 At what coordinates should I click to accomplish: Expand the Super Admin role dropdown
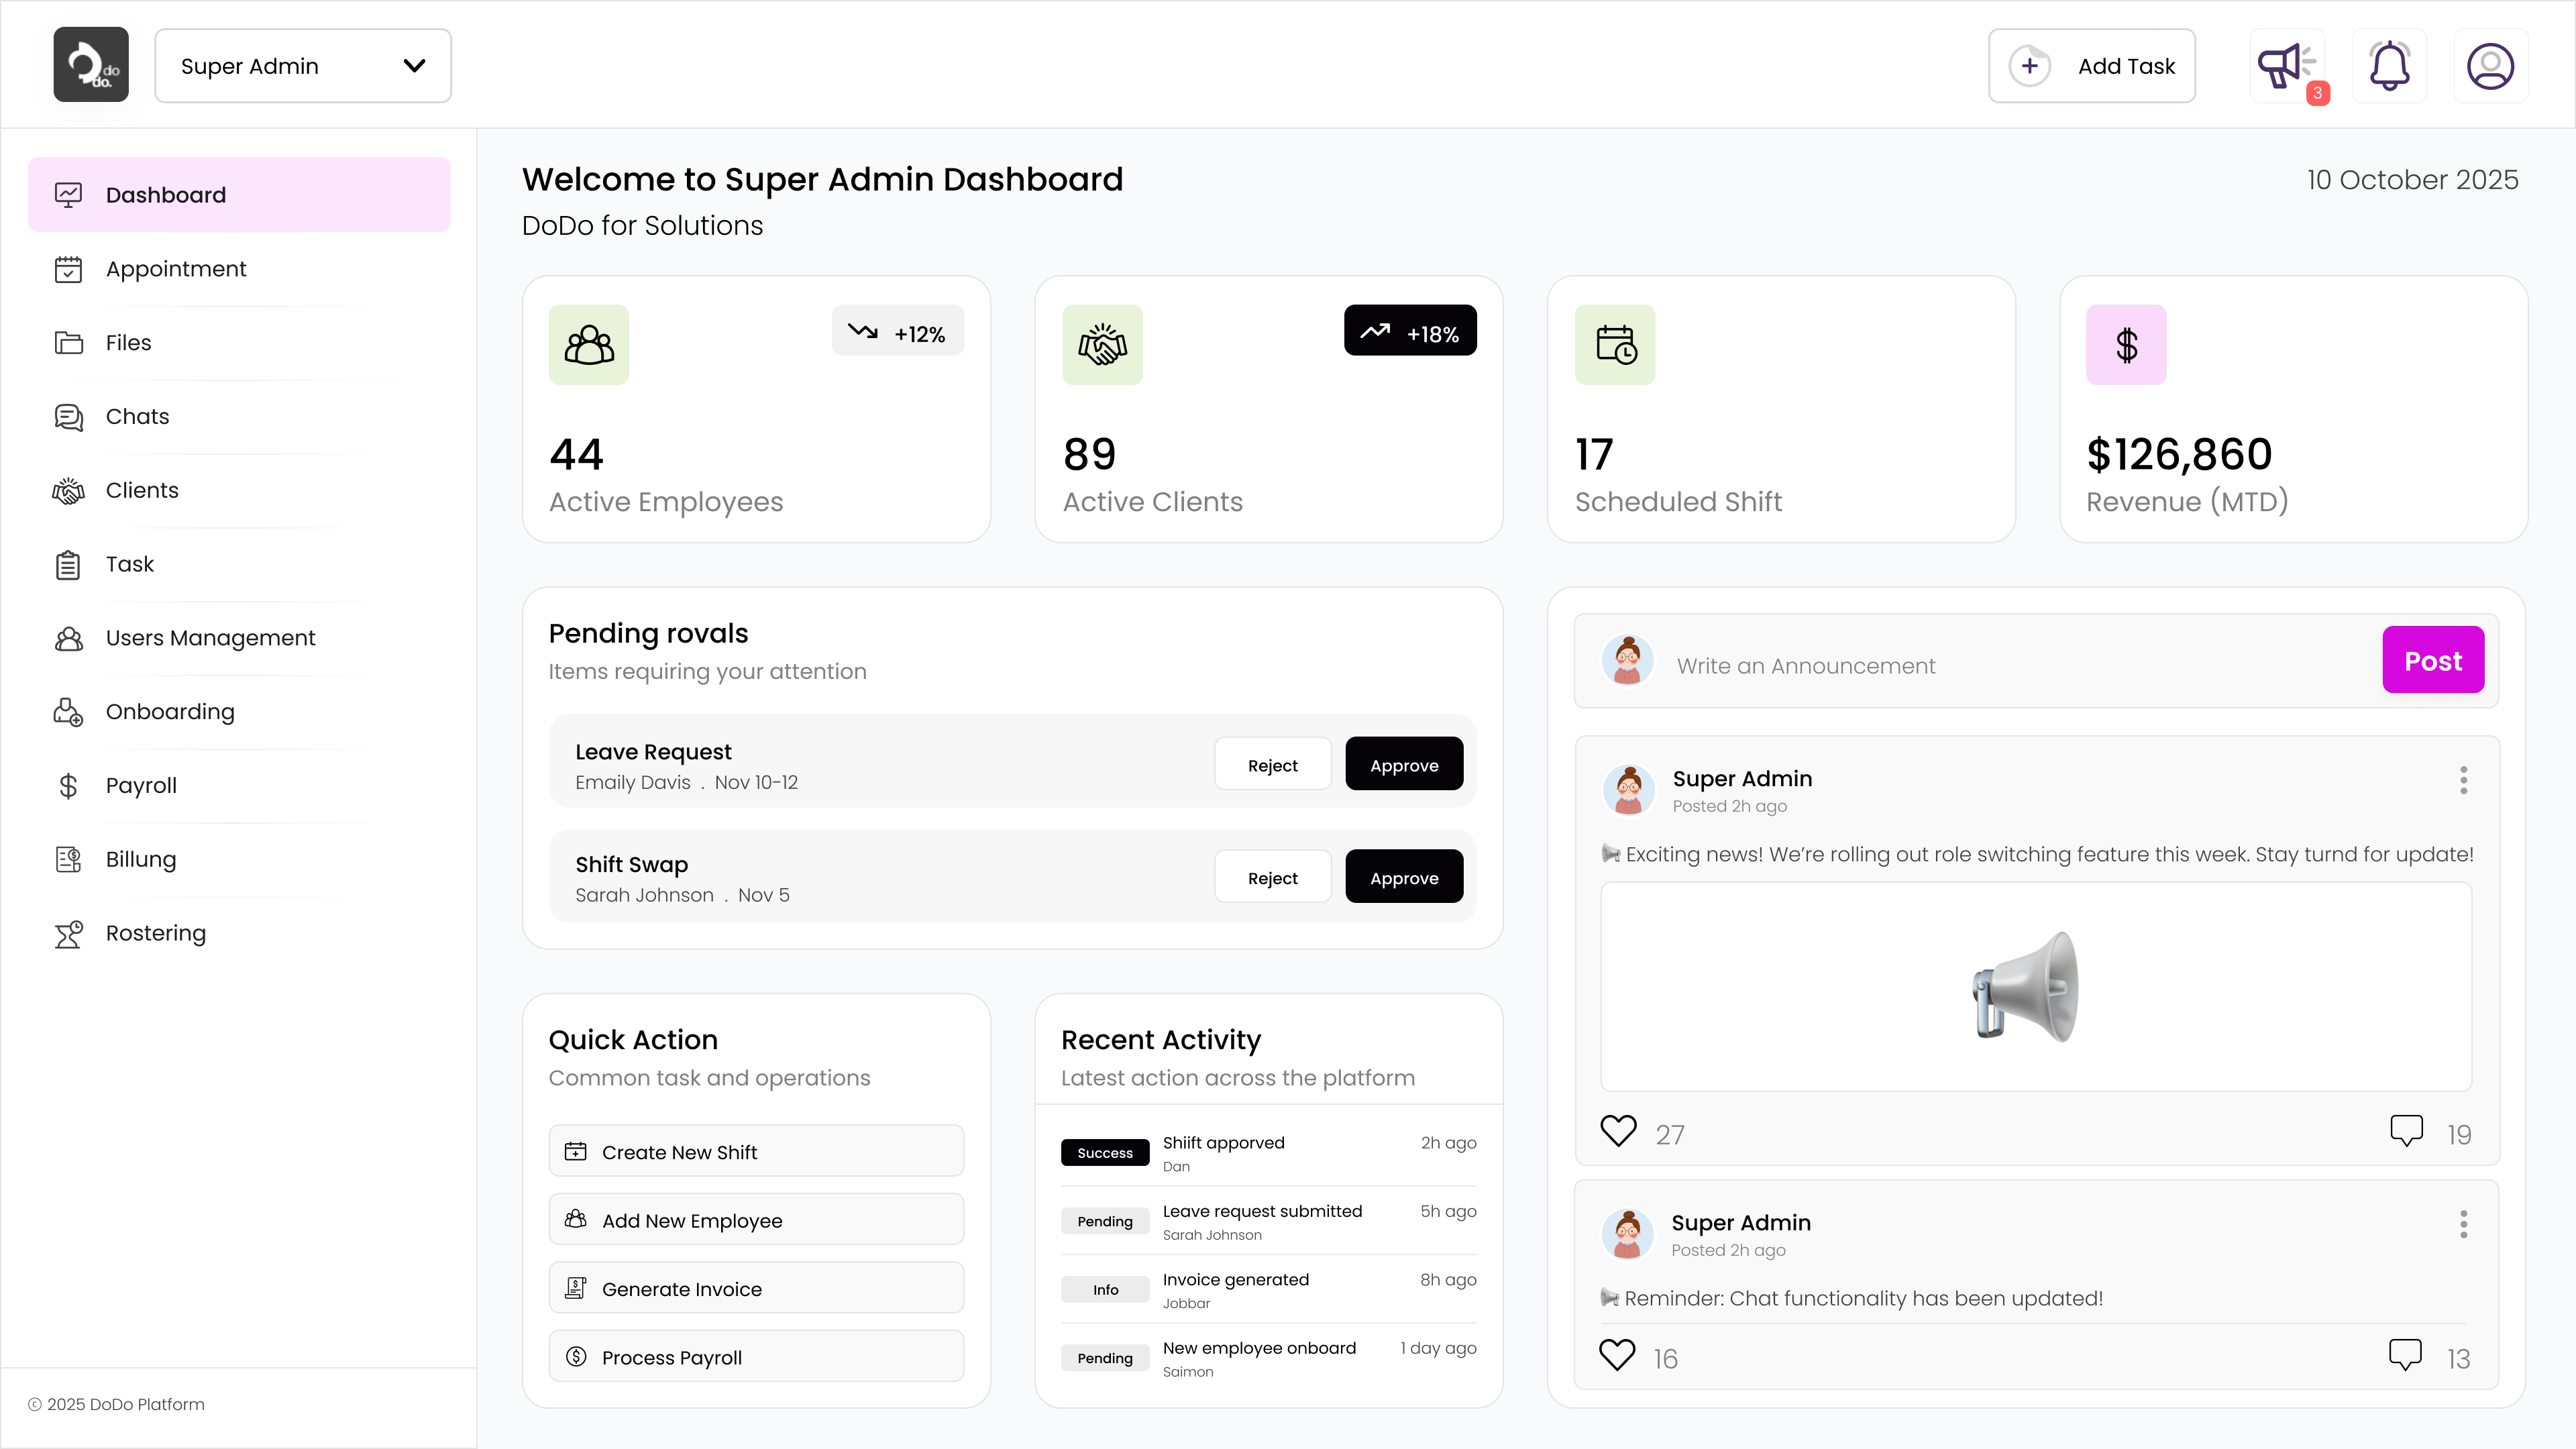[x=303, y=66]
